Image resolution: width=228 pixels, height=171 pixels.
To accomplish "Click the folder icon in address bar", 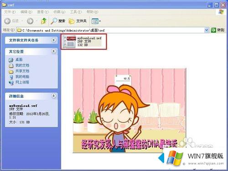I will [x=19, y=30].
